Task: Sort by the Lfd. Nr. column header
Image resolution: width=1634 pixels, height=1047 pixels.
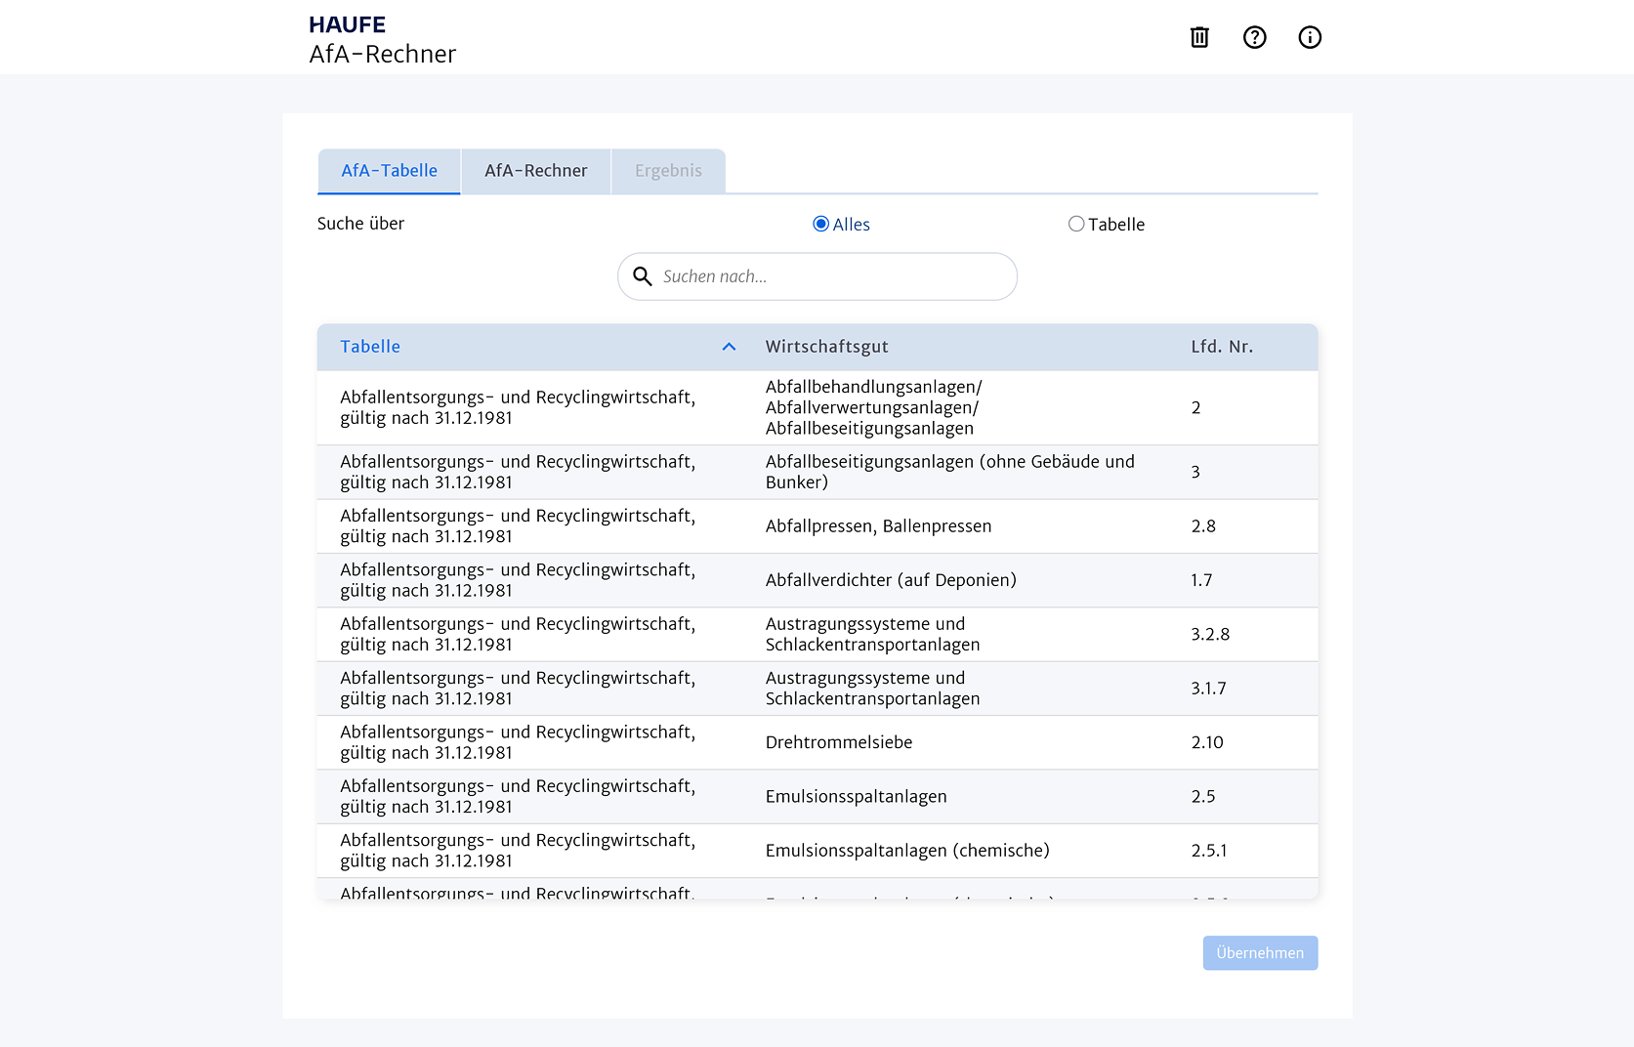Action: pyautogui.click(x=1222, y=347)
